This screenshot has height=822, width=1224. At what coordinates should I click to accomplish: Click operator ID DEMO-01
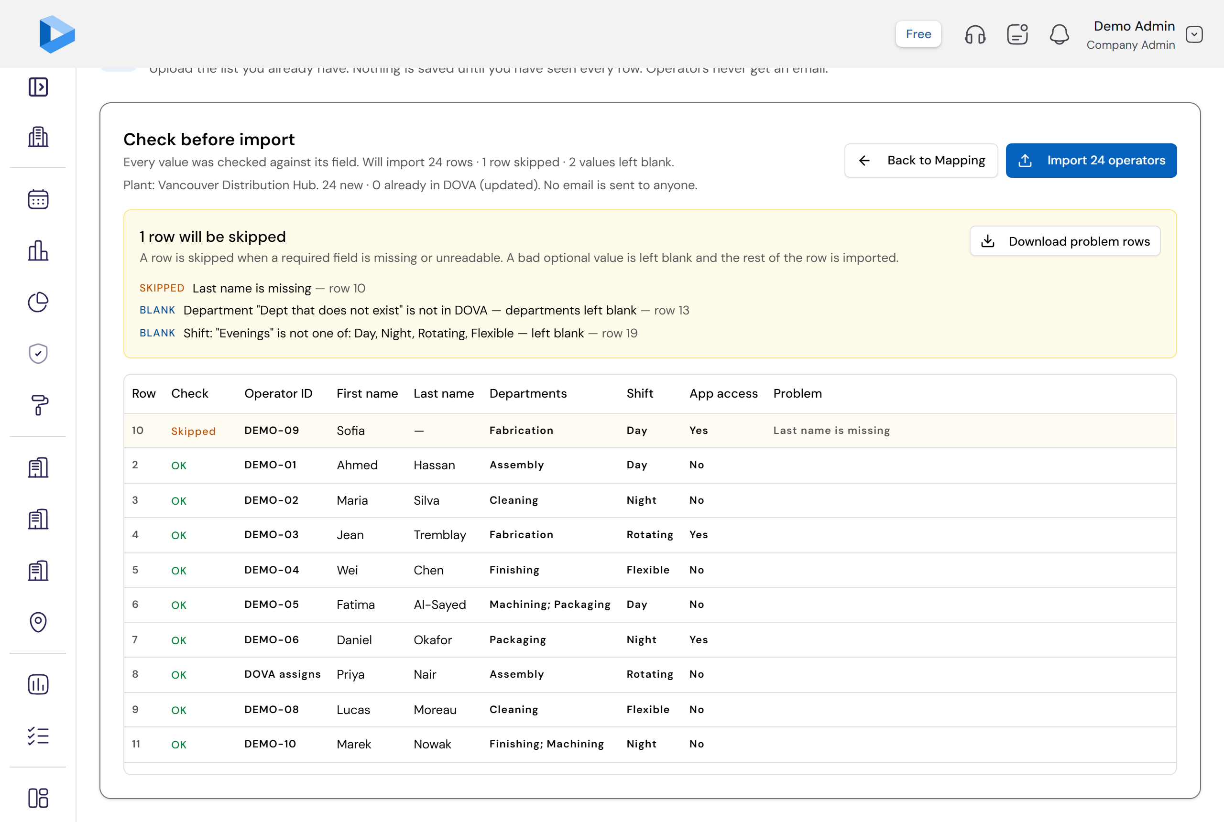click(x=270, y=465)
